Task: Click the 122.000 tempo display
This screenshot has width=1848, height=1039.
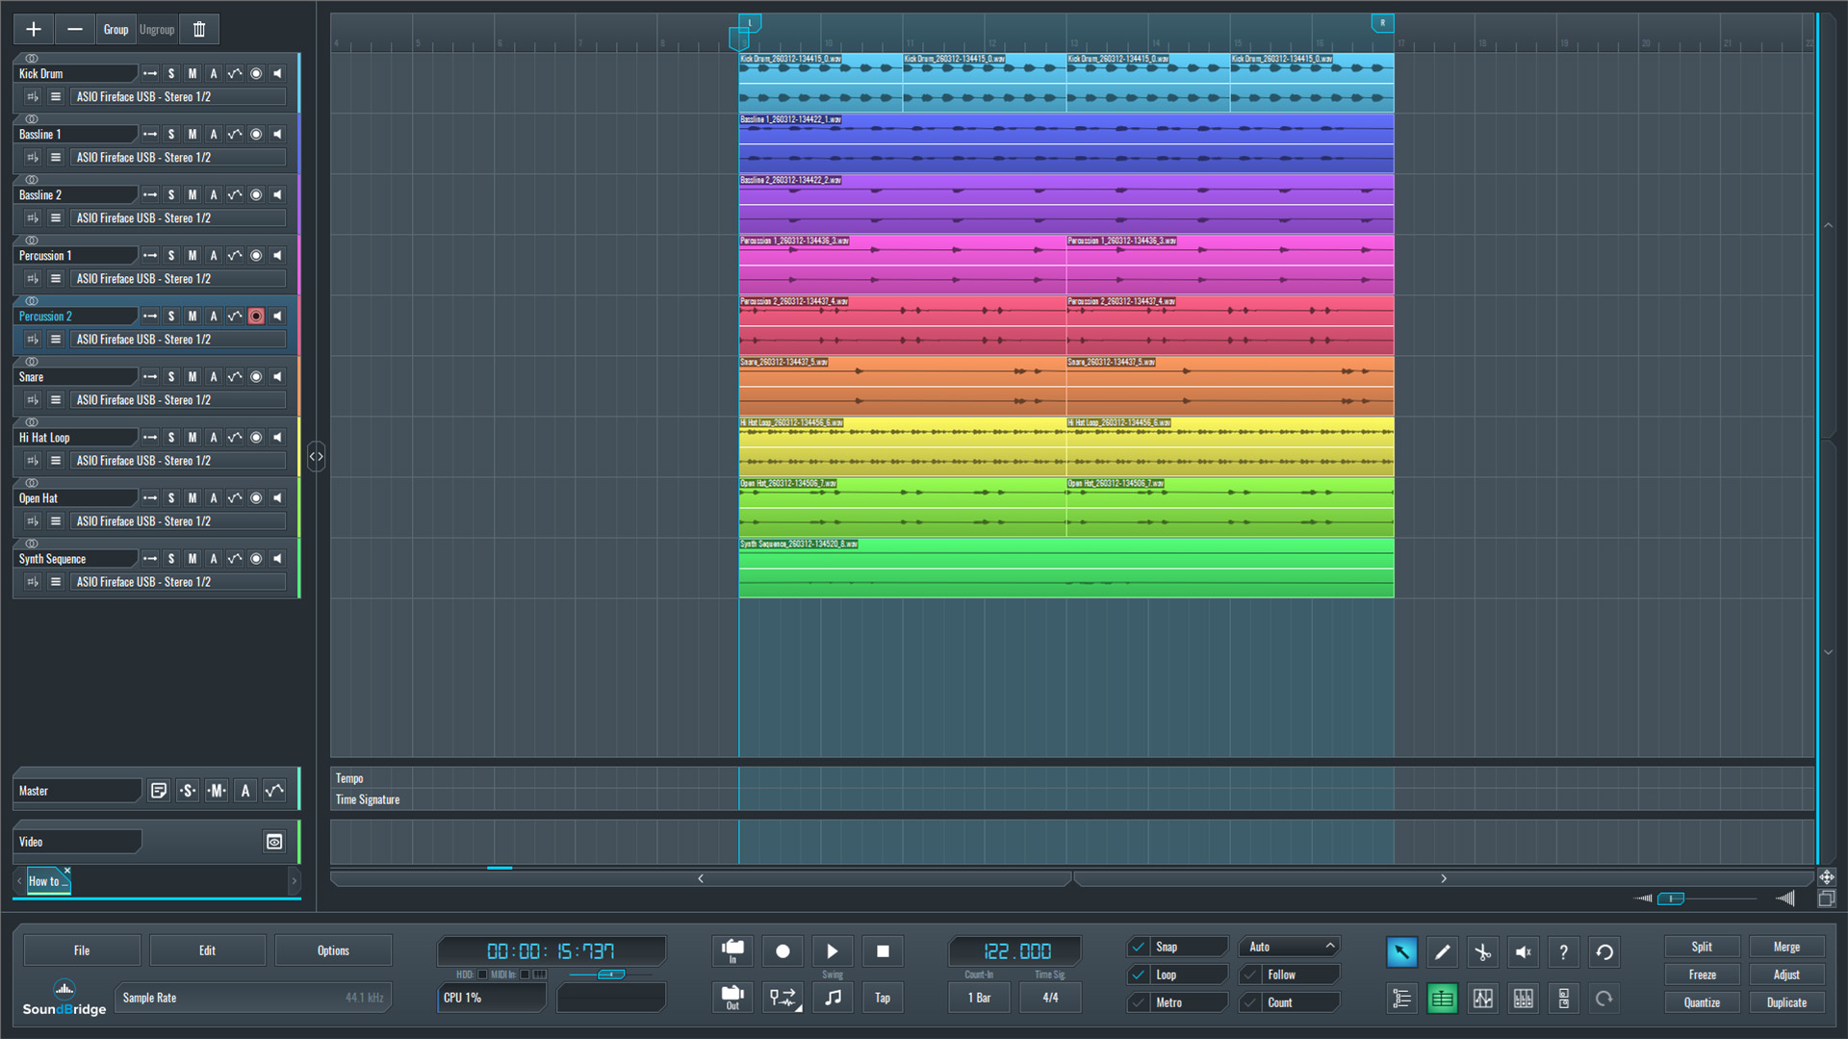Action: point(1016,951)
